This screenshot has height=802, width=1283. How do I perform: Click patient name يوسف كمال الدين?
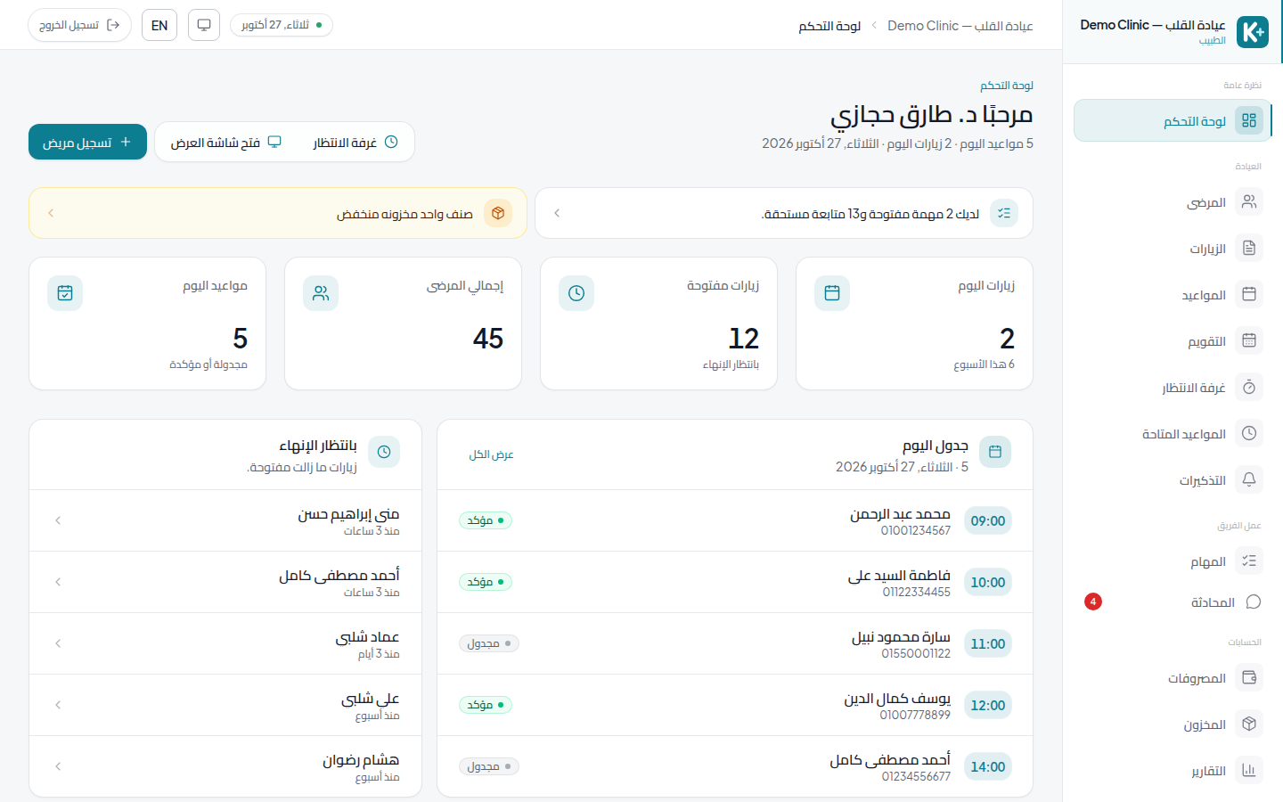point(897,698)
